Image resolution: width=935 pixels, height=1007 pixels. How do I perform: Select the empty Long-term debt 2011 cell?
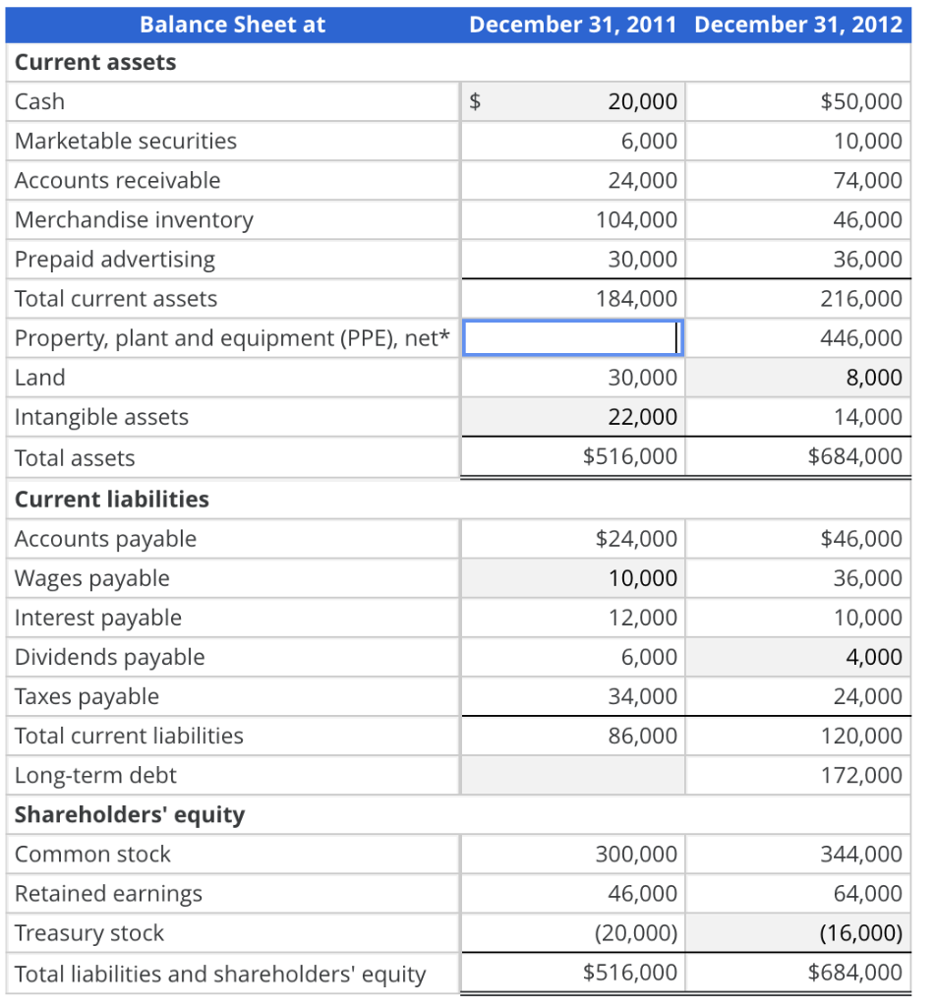coord(570,774)
